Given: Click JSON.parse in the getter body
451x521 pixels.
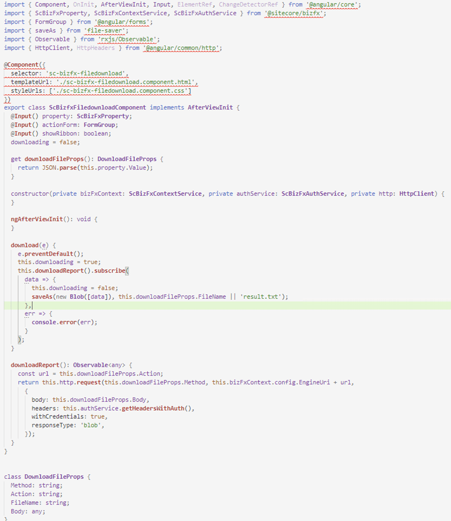Looking at the screenshot, I should 59,168.
